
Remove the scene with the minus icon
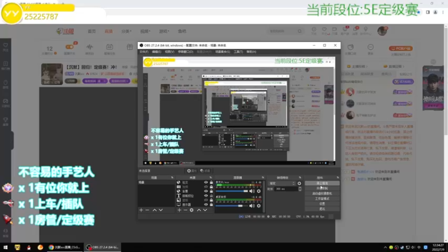pos(147,210)
